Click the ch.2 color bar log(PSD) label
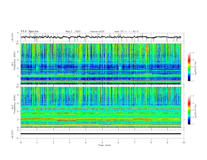The height and width of the screenshot is (160, 207). (196, 111)
